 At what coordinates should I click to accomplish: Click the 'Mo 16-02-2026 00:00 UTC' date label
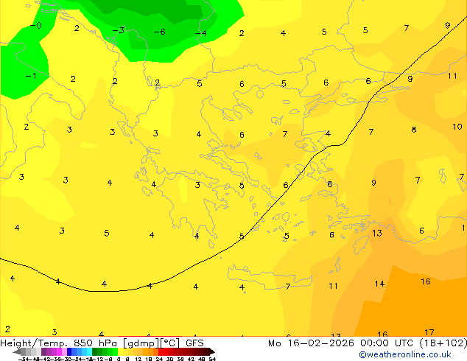[x=342, y=343]
